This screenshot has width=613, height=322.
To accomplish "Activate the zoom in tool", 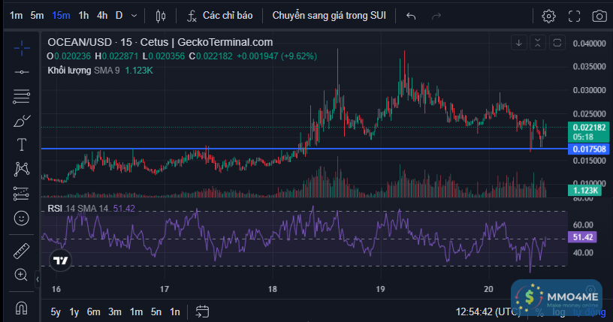I will point(21,275).
